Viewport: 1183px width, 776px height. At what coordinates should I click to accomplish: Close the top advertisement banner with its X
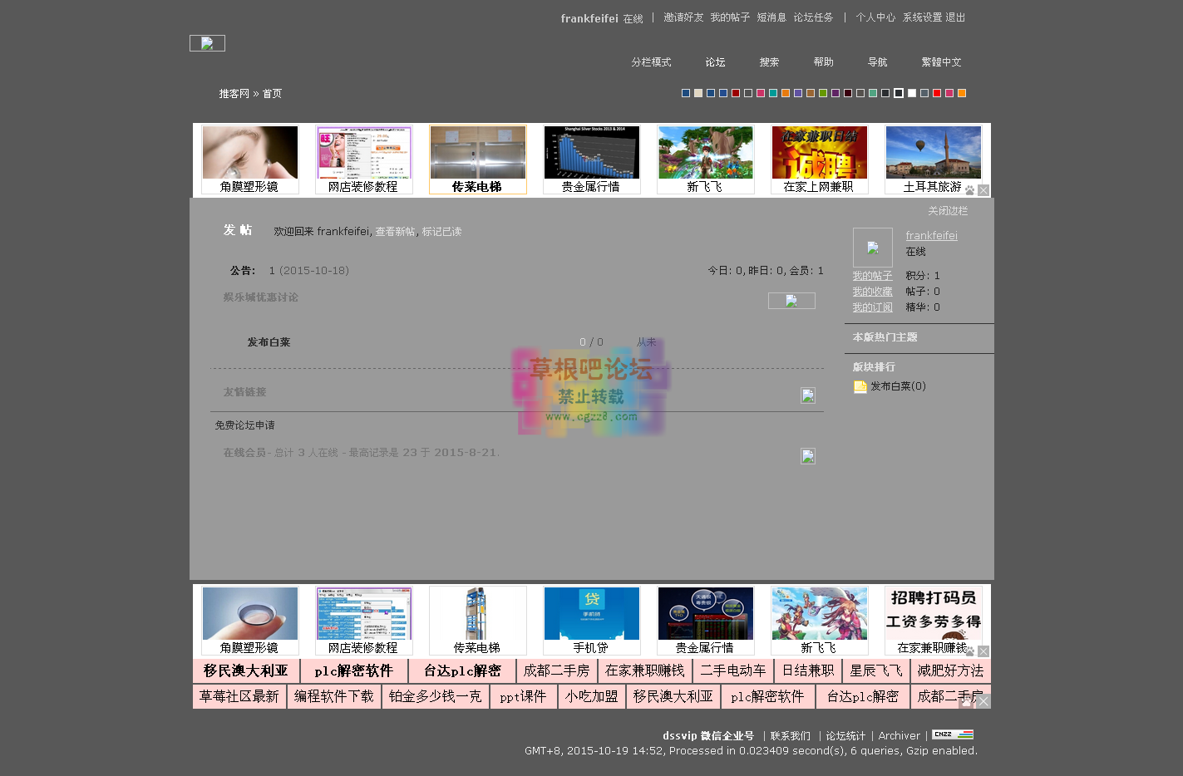point(983,190)
